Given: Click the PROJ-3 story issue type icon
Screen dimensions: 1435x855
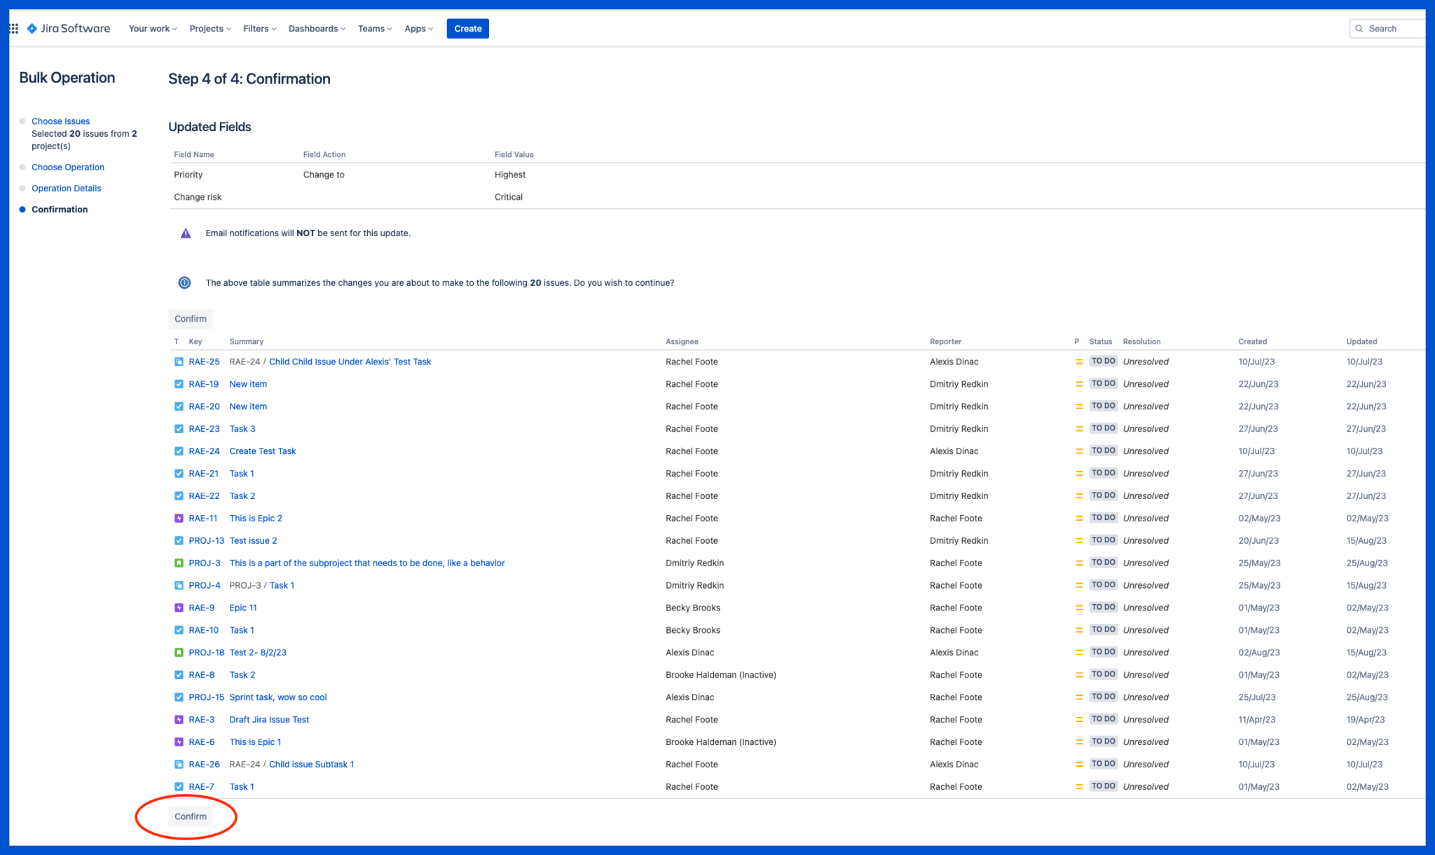Looking at the screenshot, I should pos(178,563).
